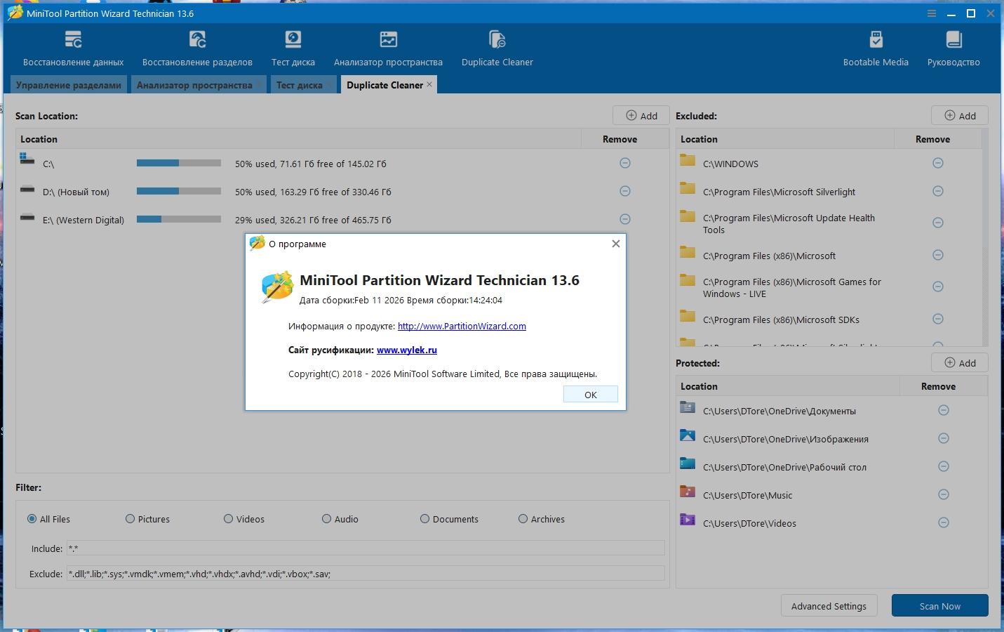Viewport: 1004px width, 632px height.
Task: Select the Videos filter option
Action: coord(229,519)
